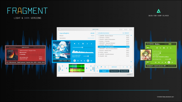This screenshot has height=102, width=182.
Task: Adjust the blue player seek slider
Action: 83,47
